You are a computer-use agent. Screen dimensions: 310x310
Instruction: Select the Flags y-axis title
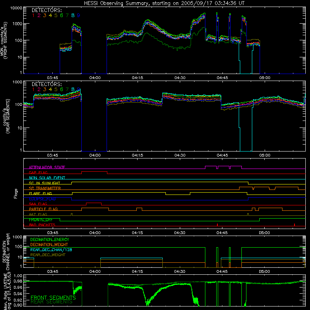pos(16,193)
